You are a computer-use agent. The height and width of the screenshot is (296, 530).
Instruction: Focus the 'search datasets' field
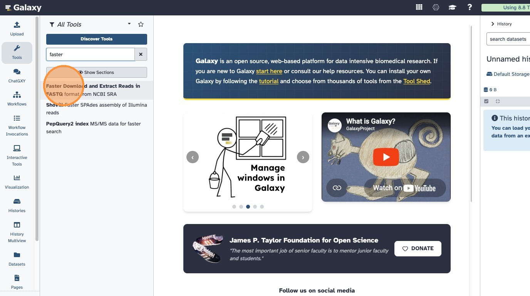[x=508, y=39]
